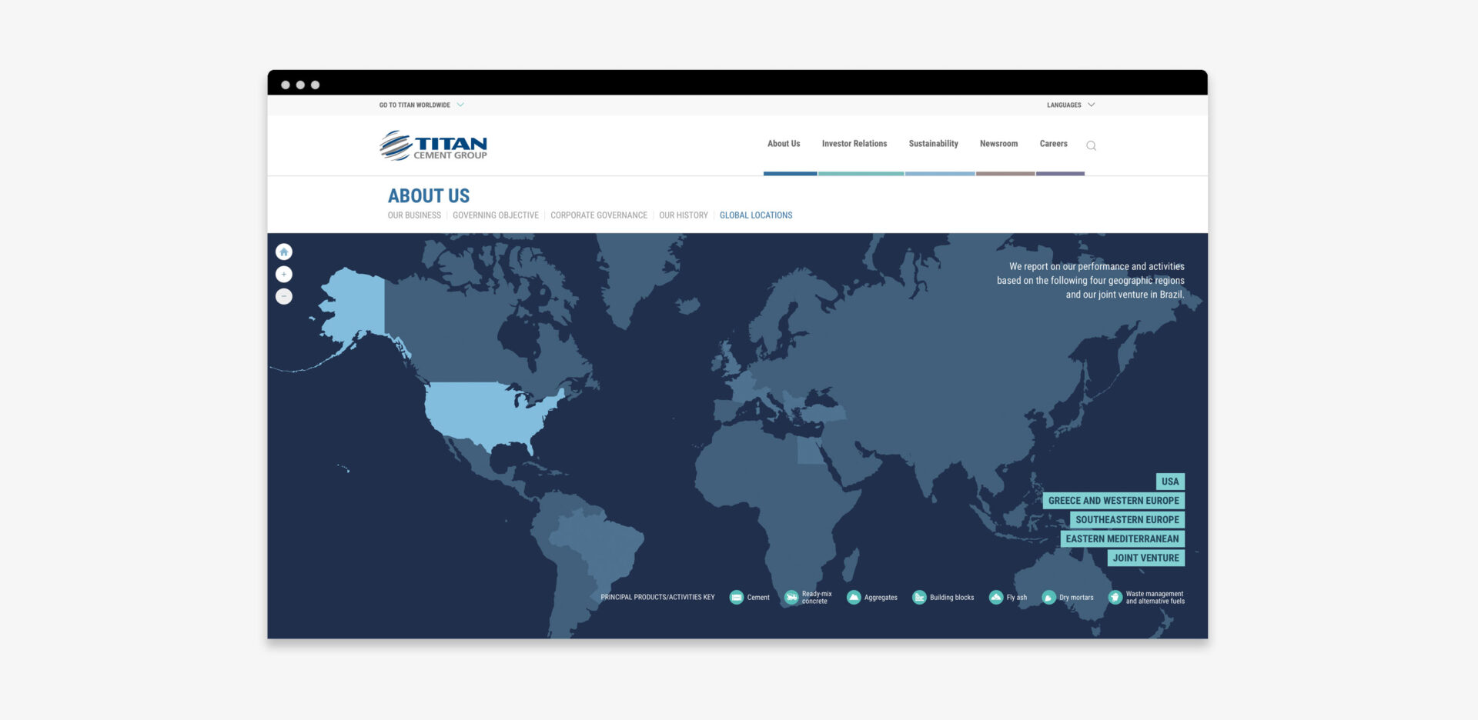Select Greece and Western Europe region
Image resolution: width=1478 pixels, height=720 pixels.
[1113, 501]
